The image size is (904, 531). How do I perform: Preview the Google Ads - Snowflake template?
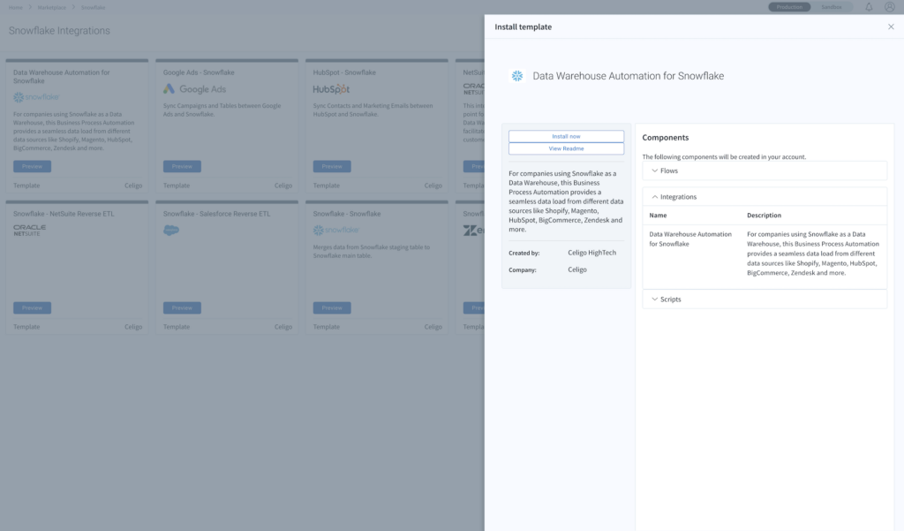(x=182, y=166)
